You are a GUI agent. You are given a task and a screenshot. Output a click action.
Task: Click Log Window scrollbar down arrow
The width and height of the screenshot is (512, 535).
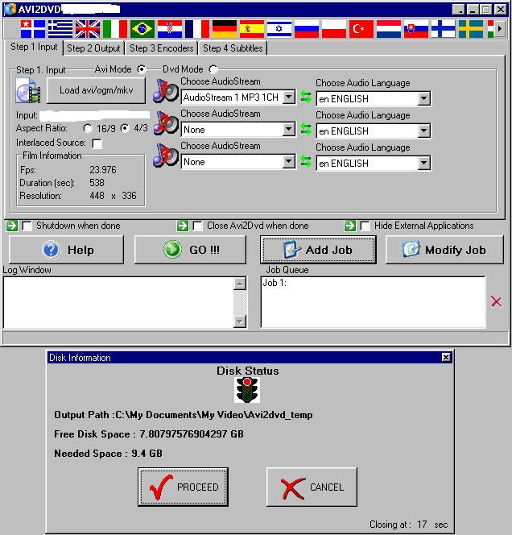click(240, 321)
